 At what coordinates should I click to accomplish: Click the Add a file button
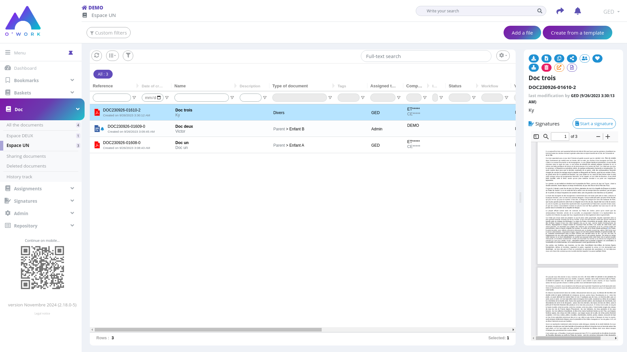[x=522, y=33]
